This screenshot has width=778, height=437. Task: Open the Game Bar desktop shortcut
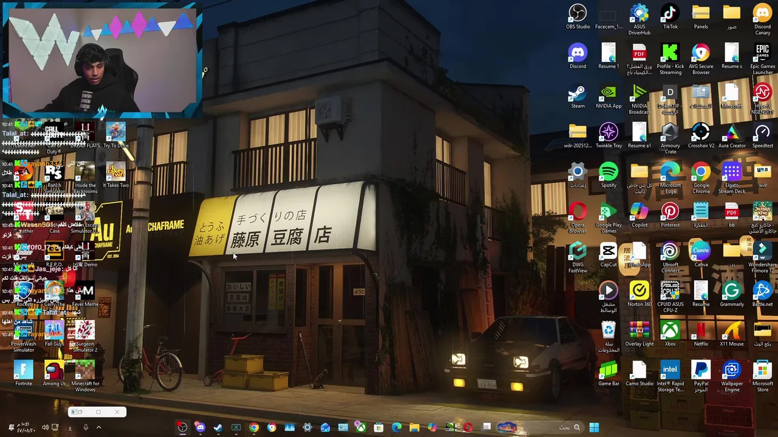608,373
